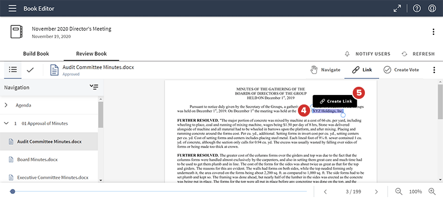Open the help question mark icon
Screen dimensions: 443x200
417,8
